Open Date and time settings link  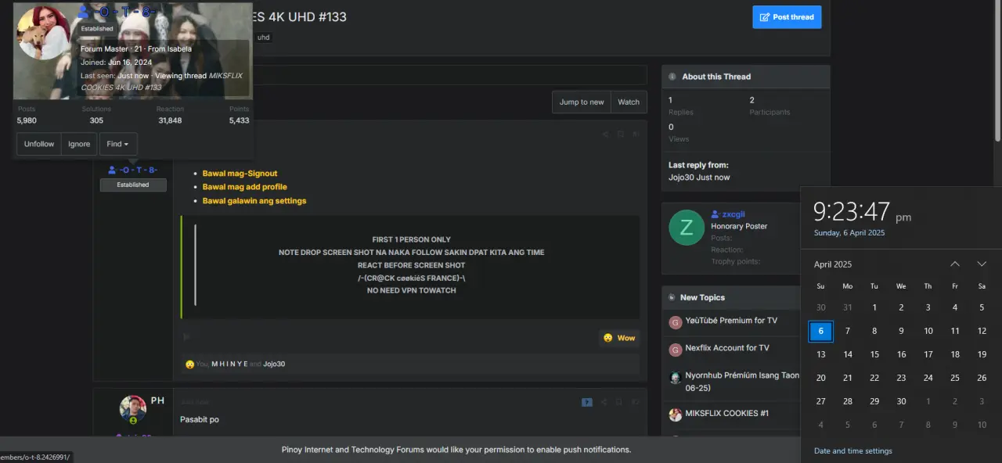(x=853, y=450)
